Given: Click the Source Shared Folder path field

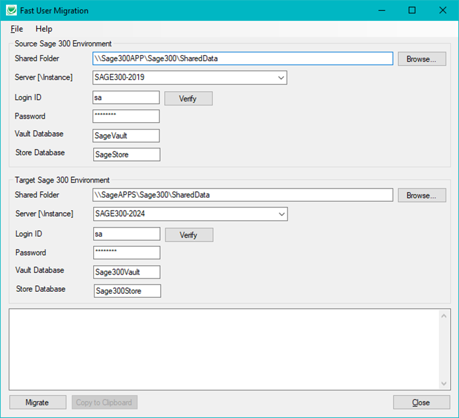Looking at the screenshot, I should (x=243, y=58).
